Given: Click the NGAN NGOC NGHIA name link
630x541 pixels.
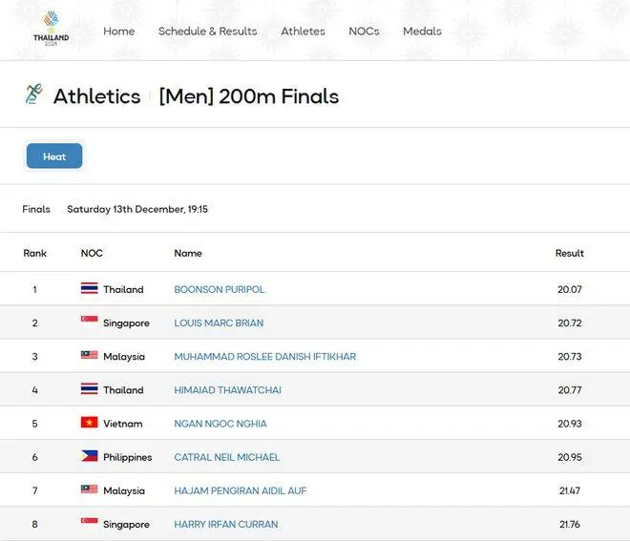Looking at the screenshot, I should pos(220,424).
